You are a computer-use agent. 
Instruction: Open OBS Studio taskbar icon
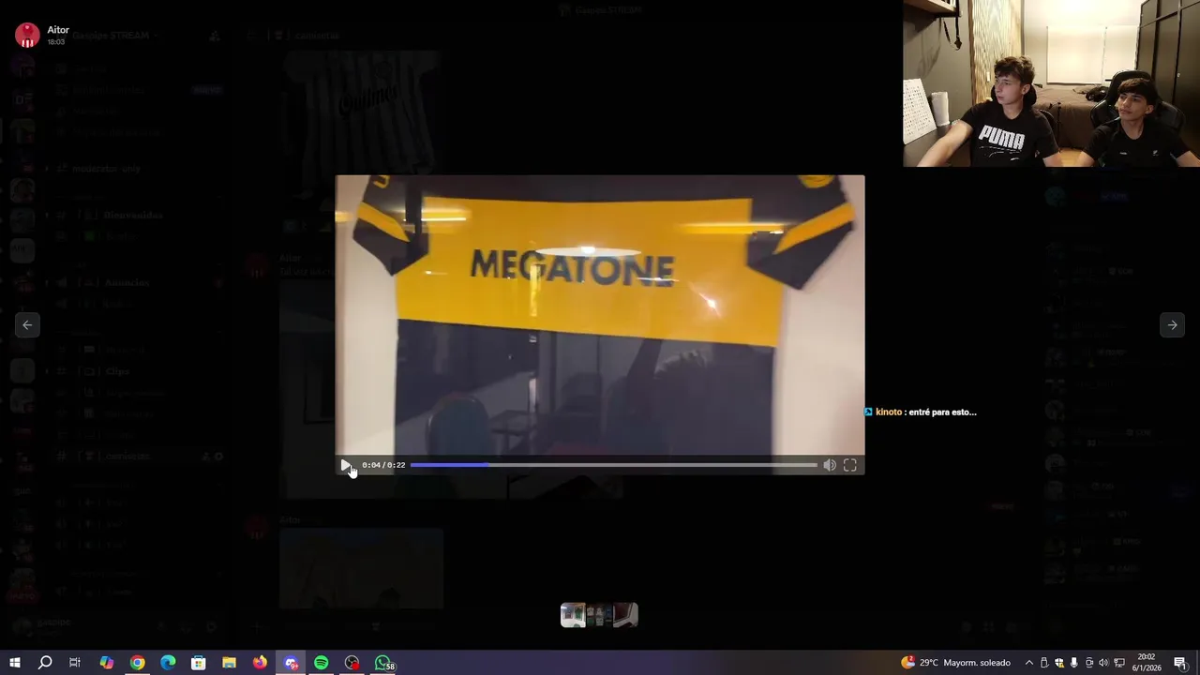[x=352, y=663]
